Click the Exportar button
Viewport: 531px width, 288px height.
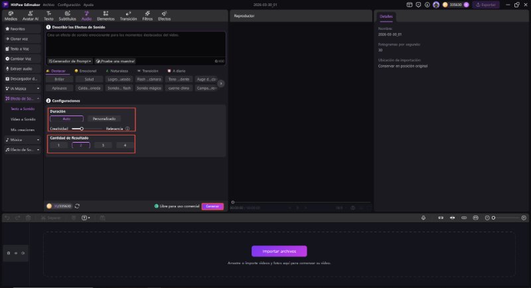(486, 5)
